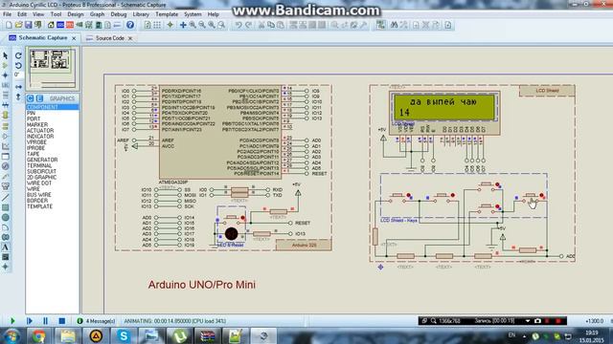Viewport: 613px width, 344px height.
Task: Close the Schematic Capture tab
Action: (x=74, y=38)
